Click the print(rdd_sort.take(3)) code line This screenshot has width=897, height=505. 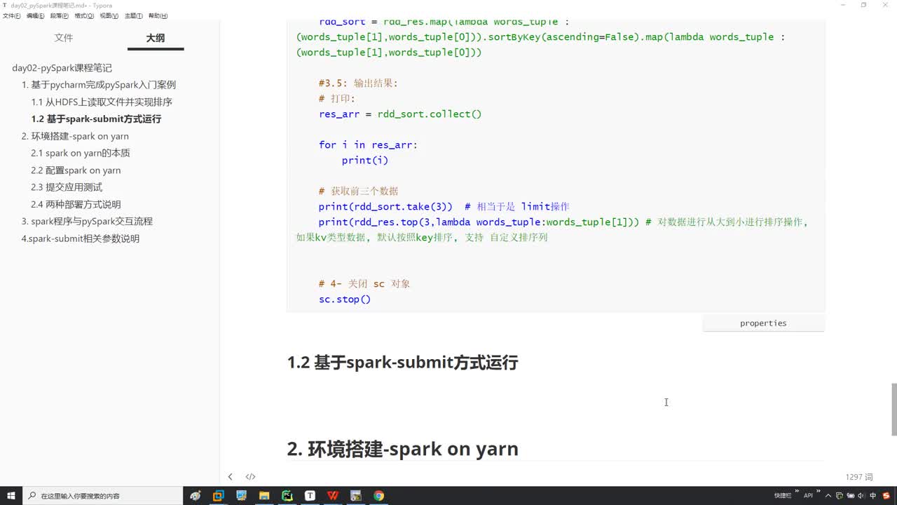385,207
